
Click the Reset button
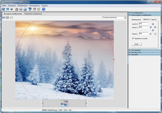(136, 44)
